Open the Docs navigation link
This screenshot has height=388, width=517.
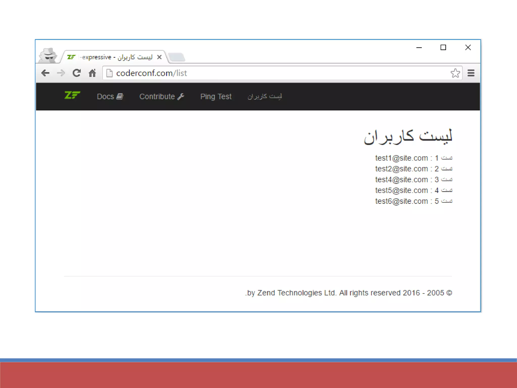coord(110,96)
